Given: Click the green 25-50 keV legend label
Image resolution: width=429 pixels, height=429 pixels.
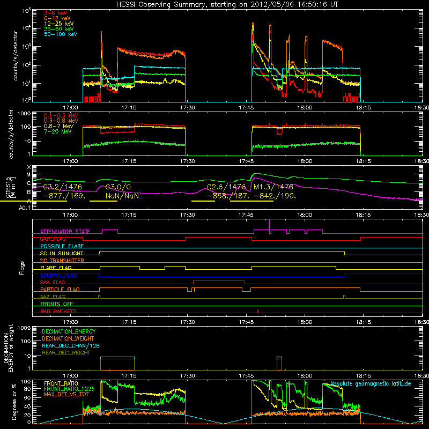Looking at the screenshot, I should [x=58, y=29].
